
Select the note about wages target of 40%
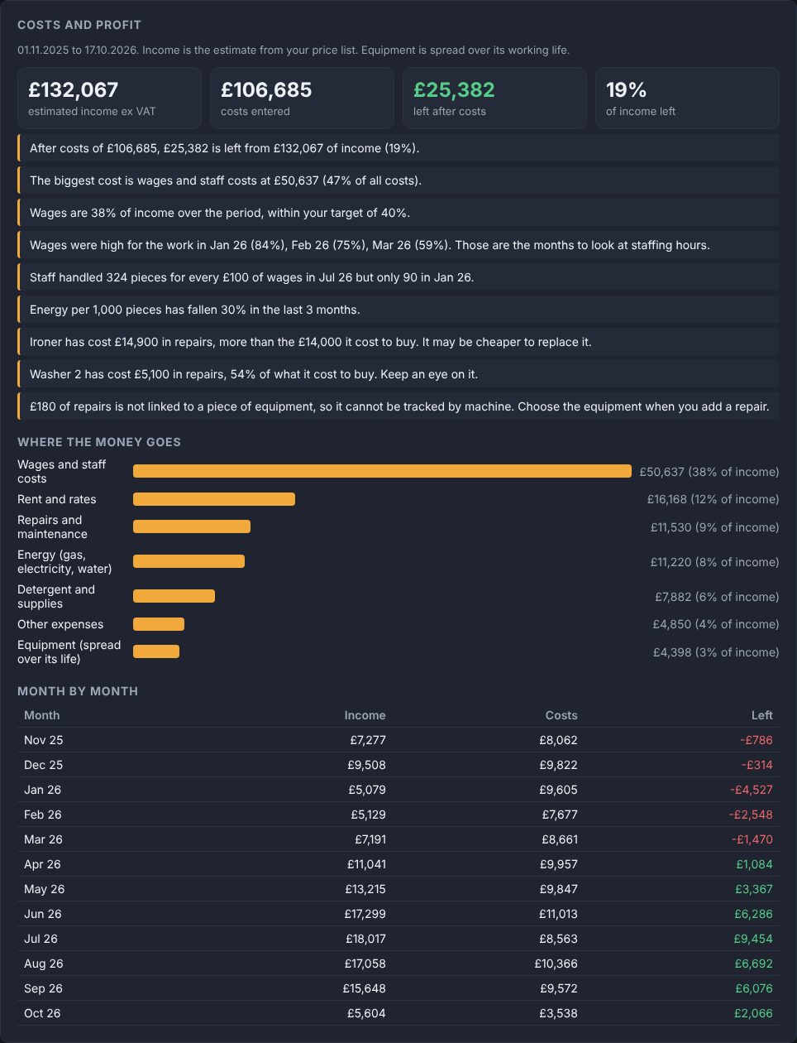398,213
